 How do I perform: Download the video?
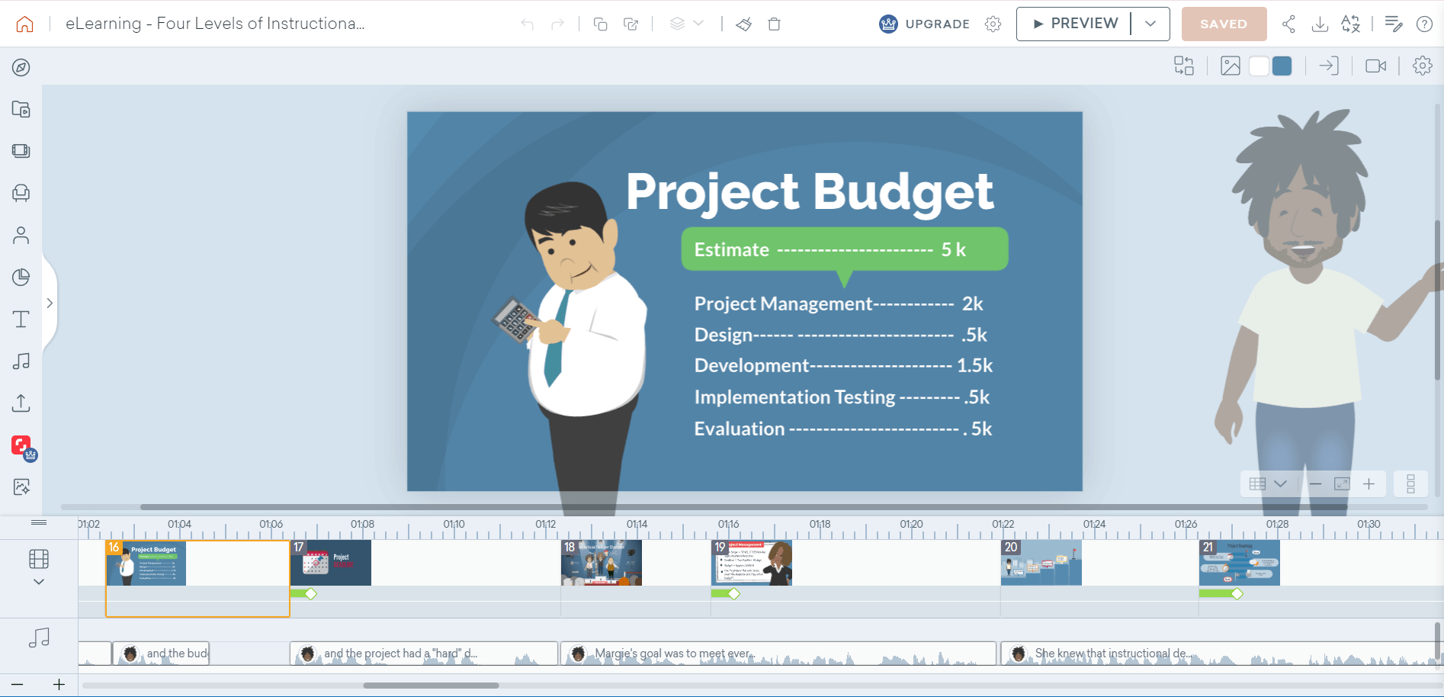(1320, 24)
